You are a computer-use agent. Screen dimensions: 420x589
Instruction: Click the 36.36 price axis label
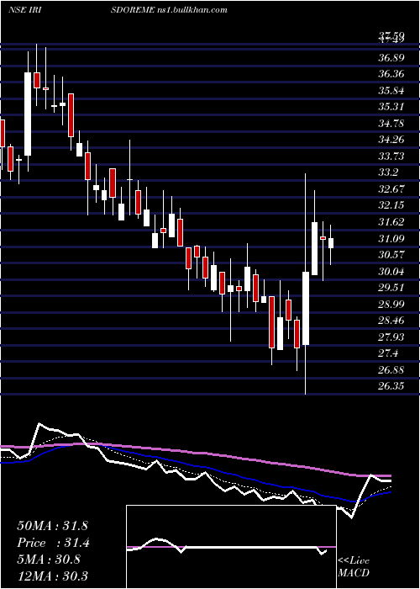[x=391, y=74]
